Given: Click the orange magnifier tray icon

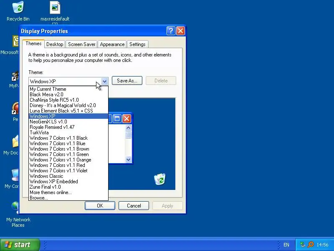Looking at the screenshot, I should 311,244.
